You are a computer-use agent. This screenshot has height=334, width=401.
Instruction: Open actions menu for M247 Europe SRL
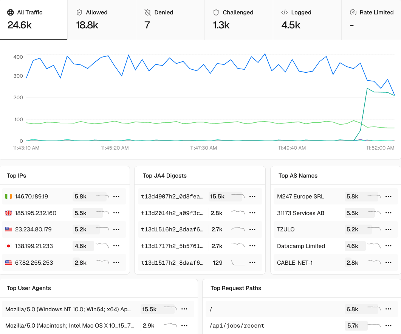(x=389, y=197)
